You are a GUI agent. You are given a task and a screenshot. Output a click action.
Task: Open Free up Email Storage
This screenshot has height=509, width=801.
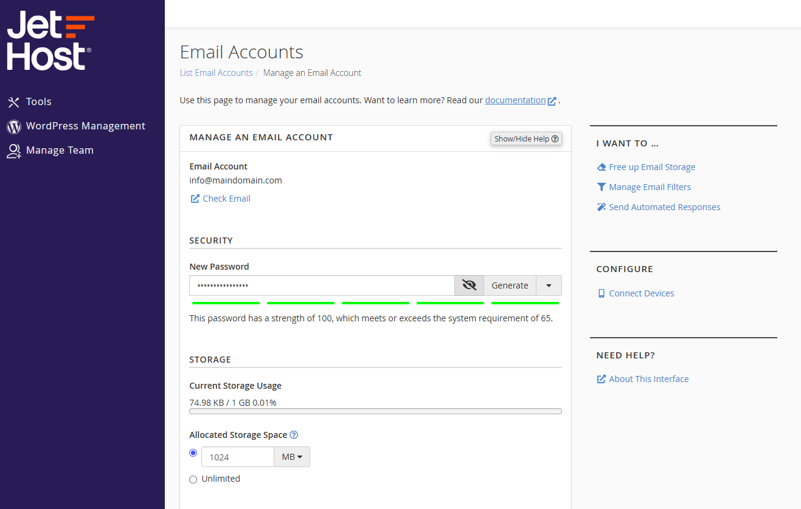click(x=652, y=167)
